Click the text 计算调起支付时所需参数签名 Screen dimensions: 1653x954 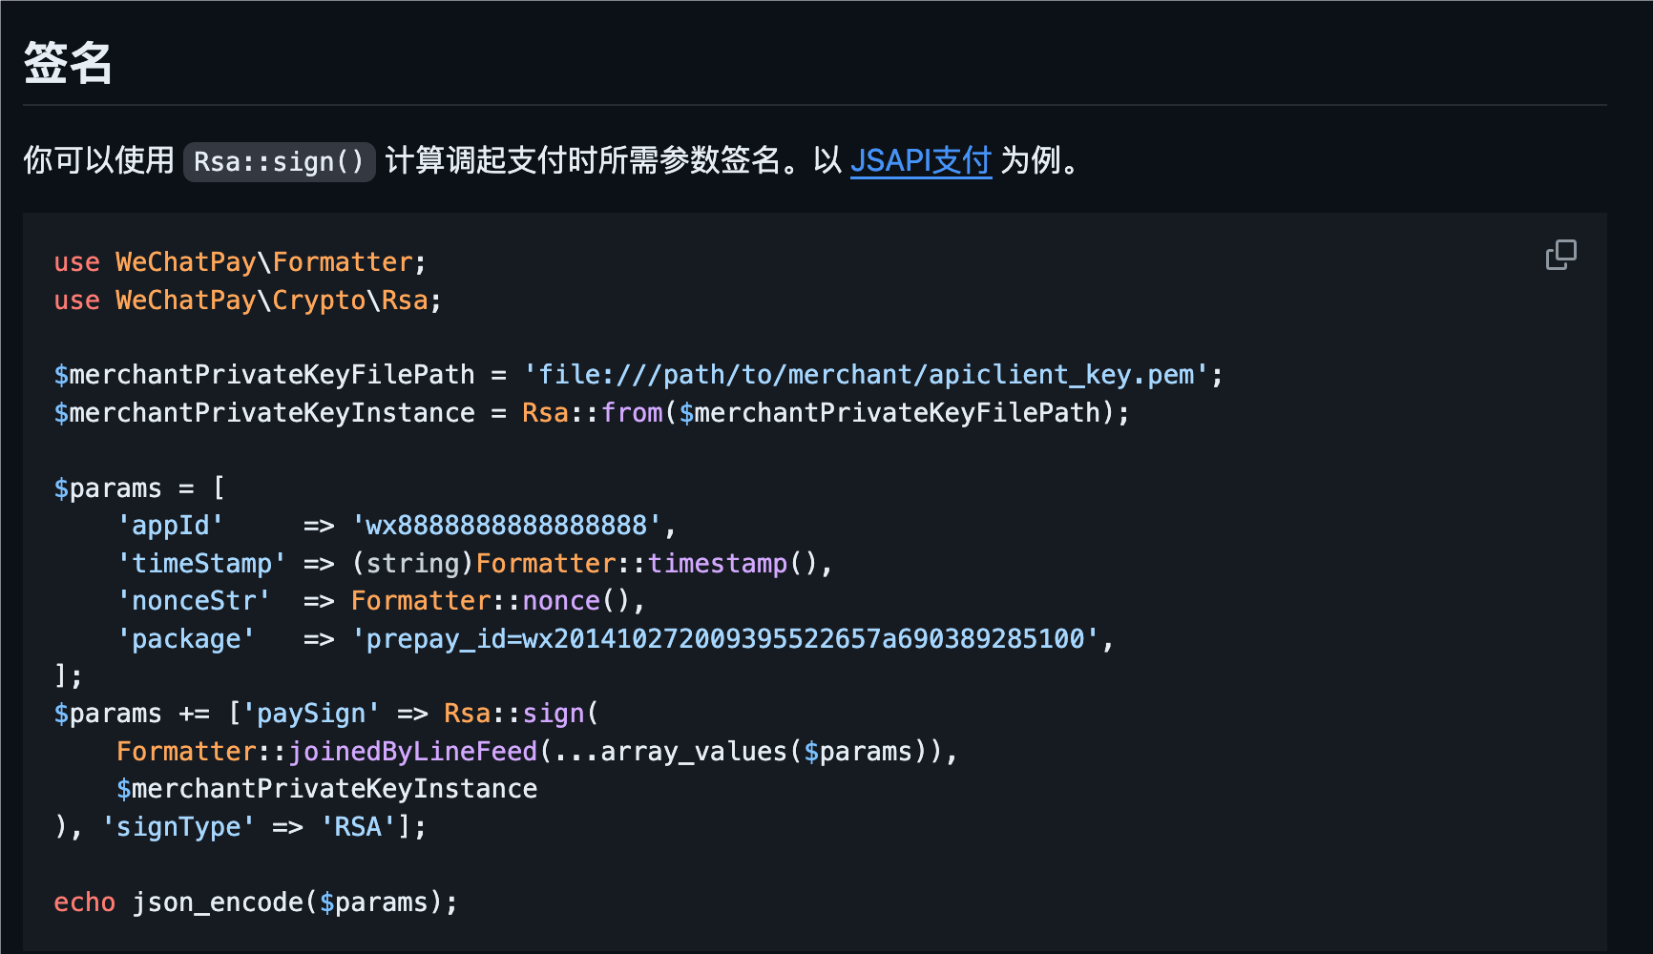coord(583,160)
